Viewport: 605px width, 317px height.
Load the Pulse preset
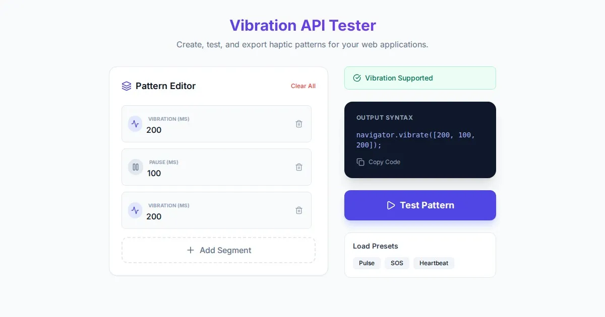pos(367,263)
